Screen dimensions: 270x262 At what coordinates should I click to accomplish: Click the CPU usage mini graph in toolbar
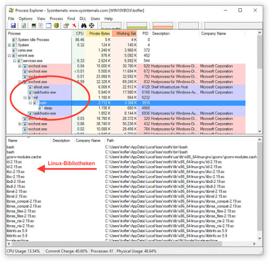111,26
